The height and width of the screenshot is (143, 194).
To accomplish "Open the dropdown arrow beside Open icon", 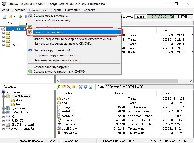I will pos(15,17).
